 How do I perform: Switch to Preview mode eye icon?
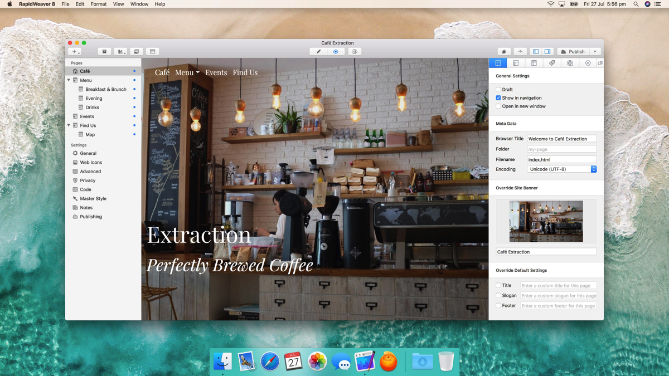point(336,52)
